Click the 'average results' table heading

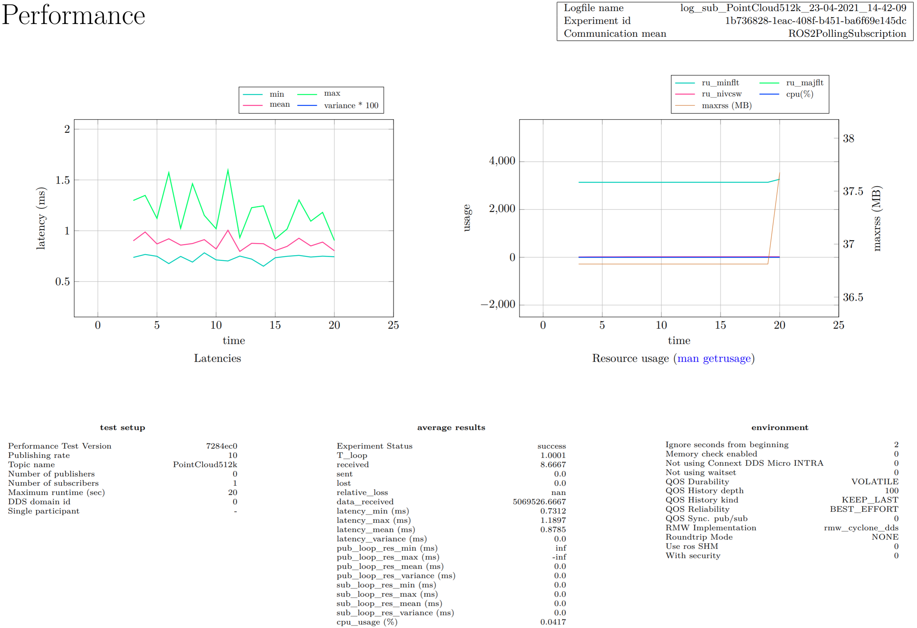[x=451, y=427]
